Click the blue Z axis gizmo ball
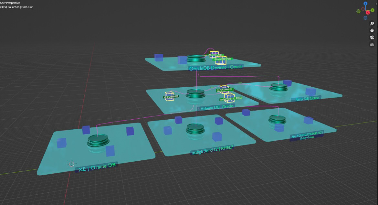Viewport: 378px width, 205px height. coord(365,4)
